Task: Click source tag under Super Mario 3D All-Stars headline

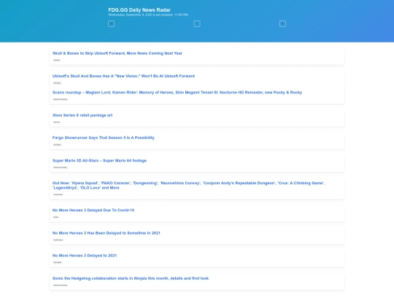Action: click(x=61, y=167)
